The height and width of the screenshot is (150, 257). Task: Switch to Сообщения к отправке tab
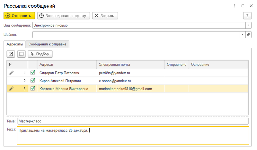(47, 44)
